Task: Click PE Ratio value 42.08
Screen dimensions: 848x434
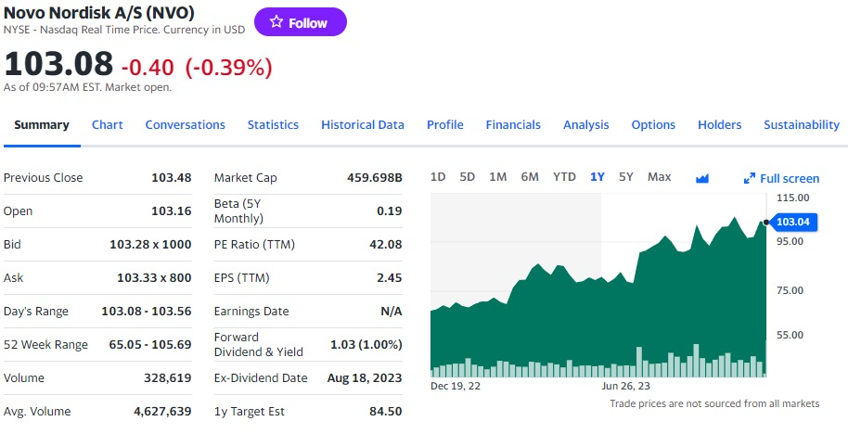Action: click(x=386, y=244)
